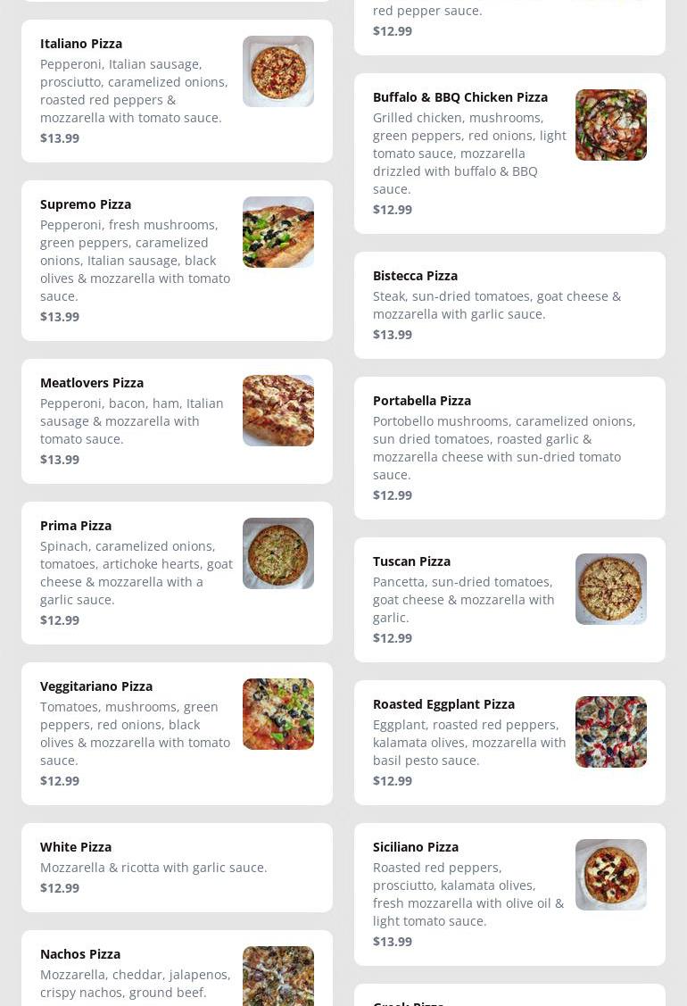Select the Tuscan Pizza title
Viewport: 687px width, 1006px height.
(411, 561)
